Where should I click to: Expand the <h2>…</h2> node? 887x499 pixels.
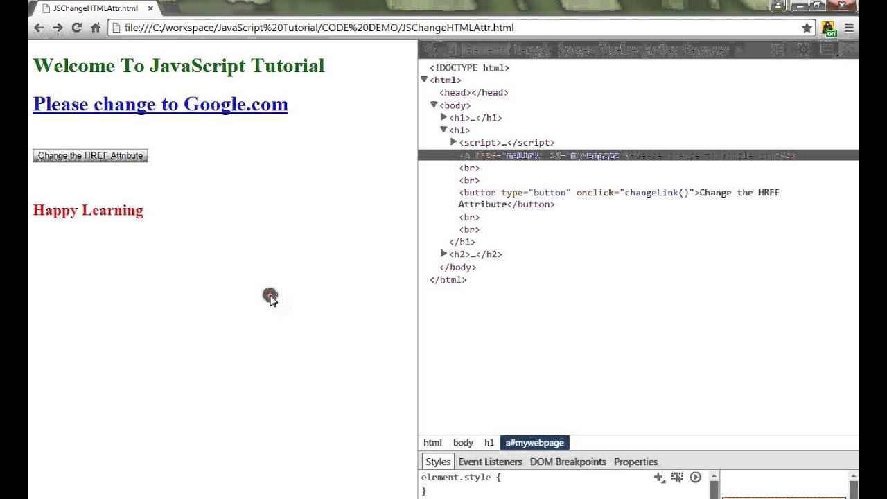[x=444, y=254]
